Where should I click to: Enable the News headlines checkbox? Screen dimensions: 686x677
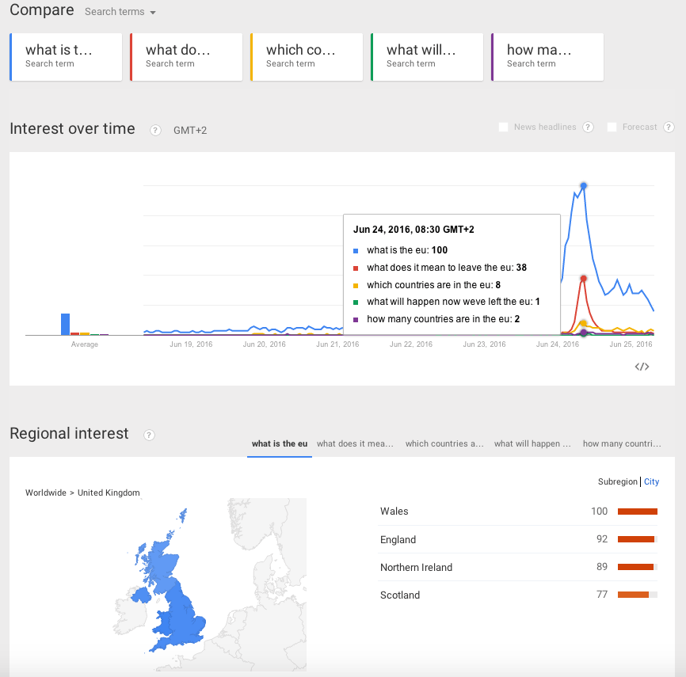point(504,127)
